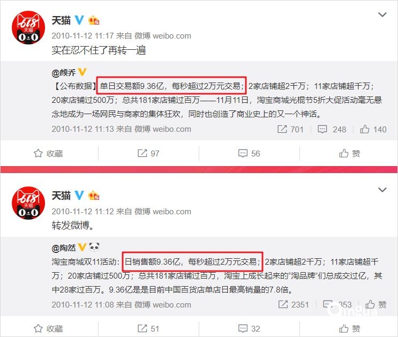Repost the first post showing 97

point(148,153)
